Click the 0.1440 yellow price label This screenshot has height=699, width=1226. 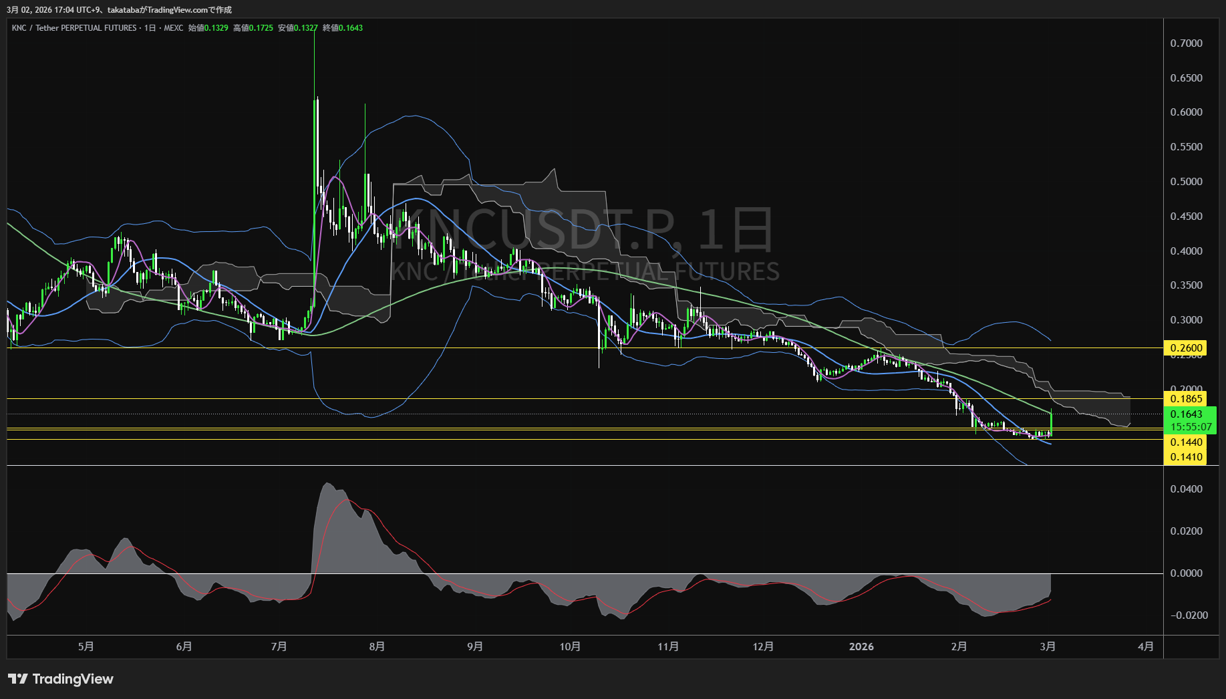[x=1186, y=442]
